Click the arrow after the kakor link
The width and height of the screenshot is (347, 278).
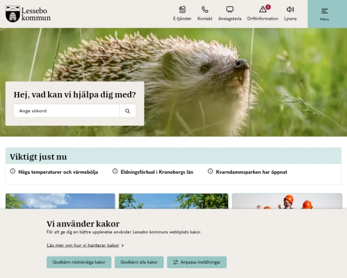[123, 246]
